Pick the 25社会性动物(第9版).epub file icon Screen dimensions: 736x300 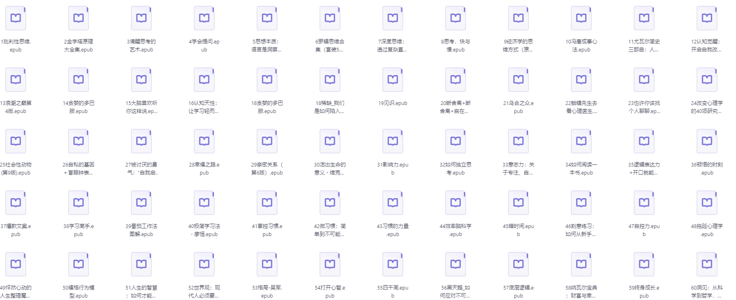click(16, 141)
